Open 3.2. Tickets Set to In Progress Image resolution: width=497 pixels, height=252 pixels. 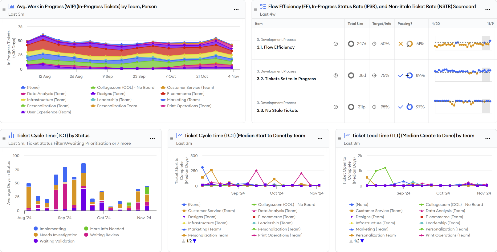[x=286, y=79]
